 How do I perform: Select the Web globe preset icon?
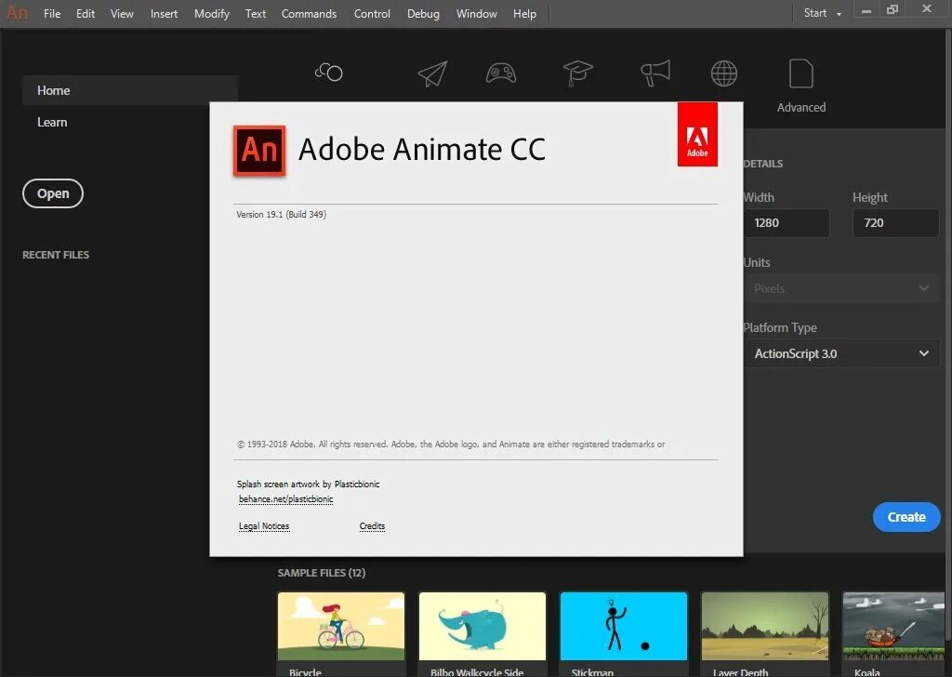724,73
